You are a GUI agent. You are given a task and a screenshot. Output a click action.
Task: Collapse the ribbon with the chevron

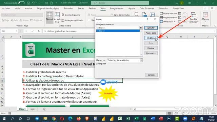coord(215,26)
